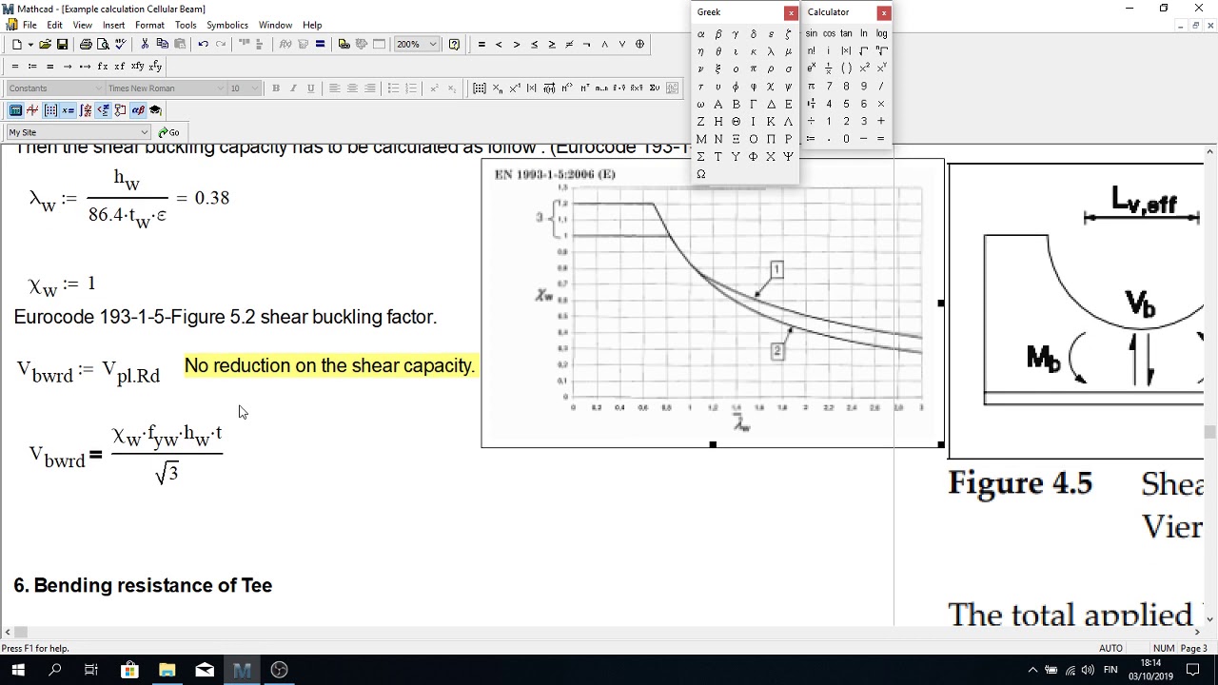
Task: Show the Vector and Matrix palette
Action: (50, 110)
